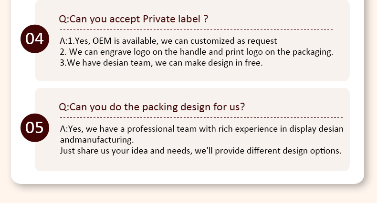Click the dark red 05 number badge
The image size is (377, 203).
pos(34,127)
